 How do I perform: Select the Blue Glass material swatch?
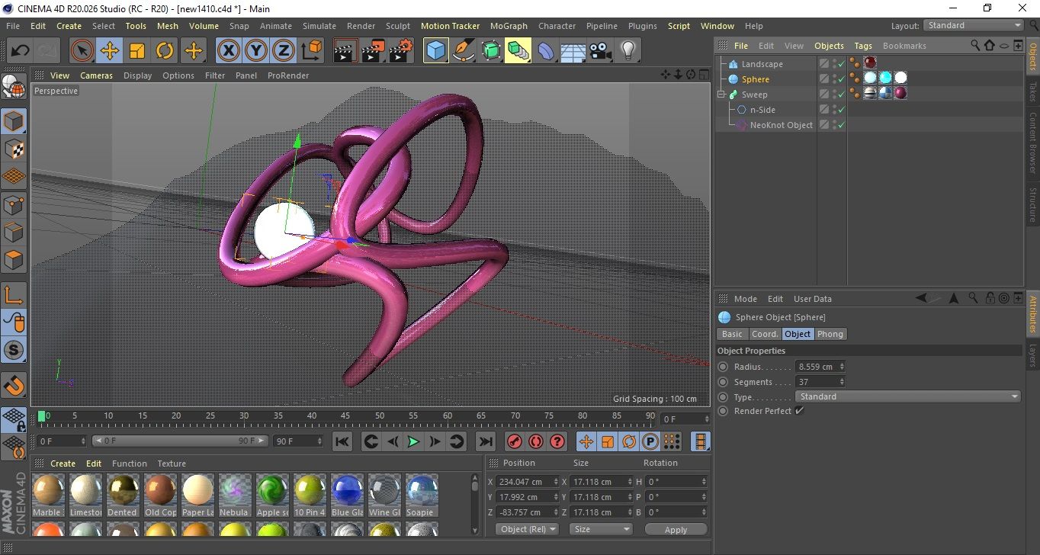pyautogui.click(x=347, y=489)
